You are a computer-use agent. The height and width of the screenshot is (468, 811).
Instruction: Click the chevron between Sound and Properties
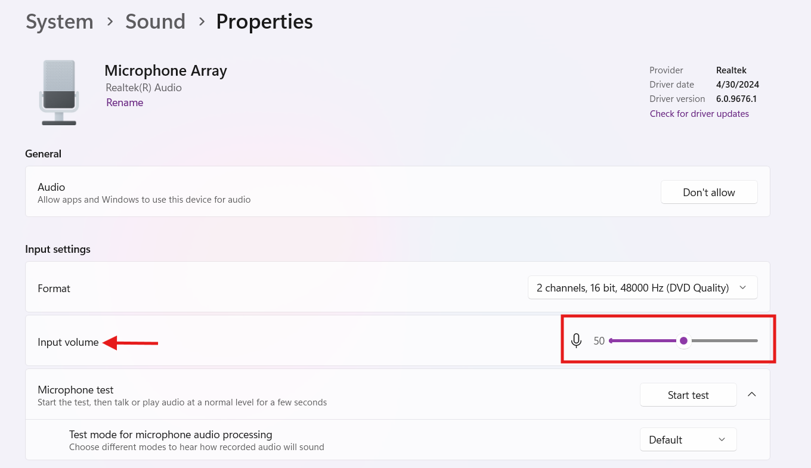[x=202, y=21]
